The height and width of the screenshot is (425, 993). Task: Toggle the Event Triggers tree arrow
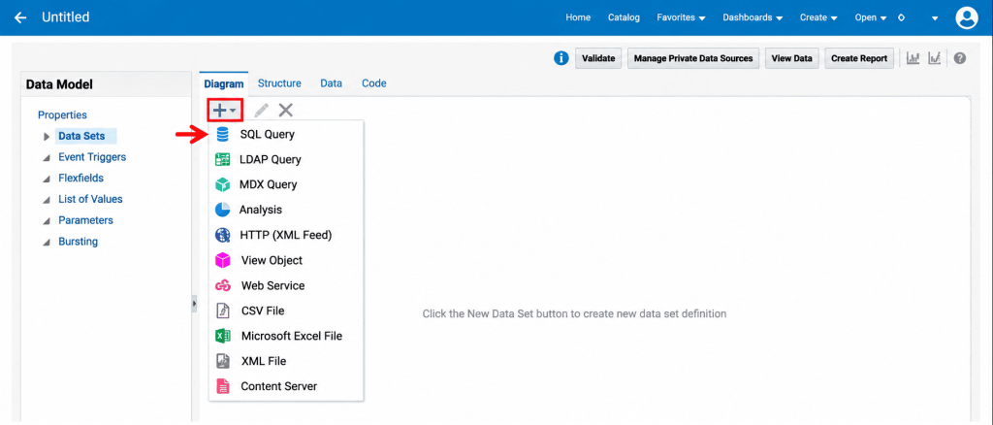[47, 158]
